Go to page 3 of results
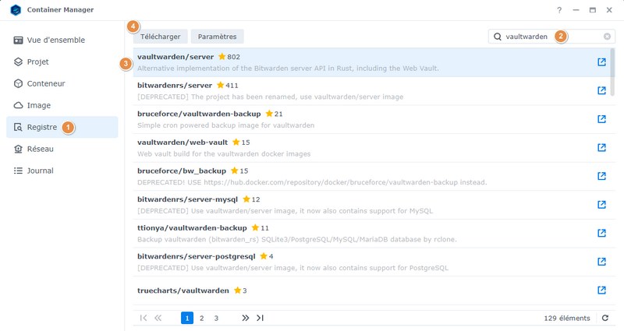This screenshot has width=624, height=331. (x=216, y=318)
